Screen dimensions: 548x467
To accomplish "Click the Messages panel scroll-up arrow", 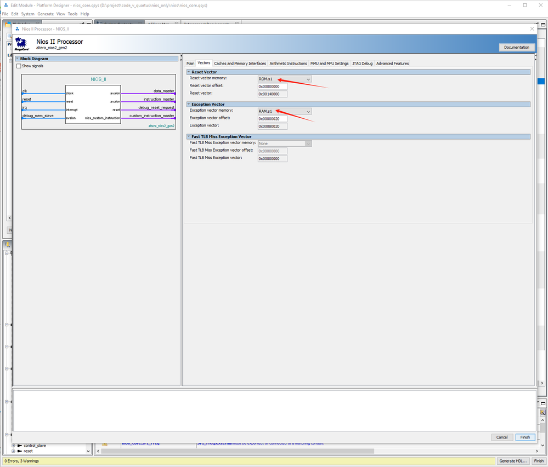I will (x=543, y=420).
